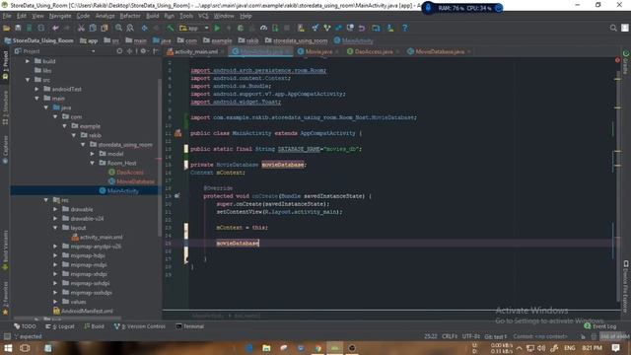Click the Revert purple arrow icon

[x=362, y=28]
